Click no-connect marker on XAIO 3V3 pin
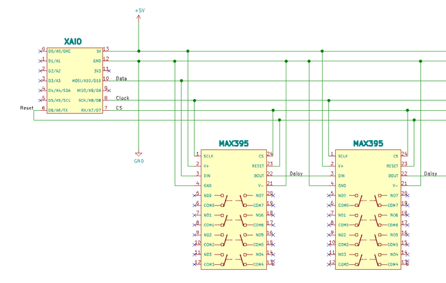This screenshot has height=283, width=446. 109,71
